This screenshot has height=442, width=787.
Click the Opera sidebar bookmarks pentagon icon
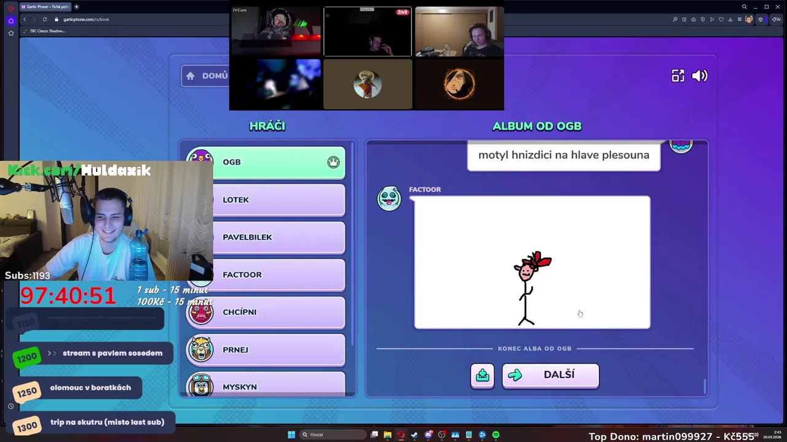coord(10,33)
